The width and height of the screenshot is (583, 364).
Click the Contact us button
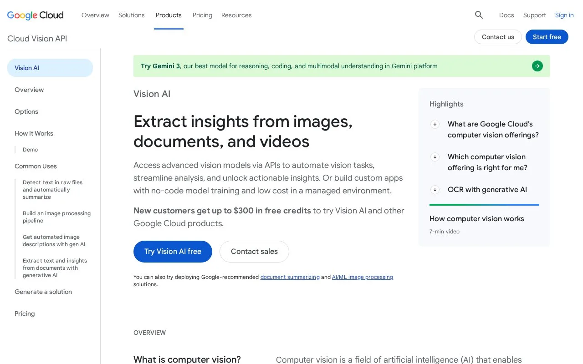coord(498,37)
